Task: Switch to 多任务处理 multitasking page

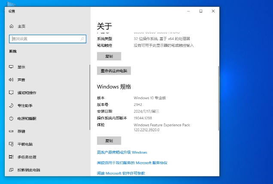Action: pyautogui.click(x=27, y=157)
